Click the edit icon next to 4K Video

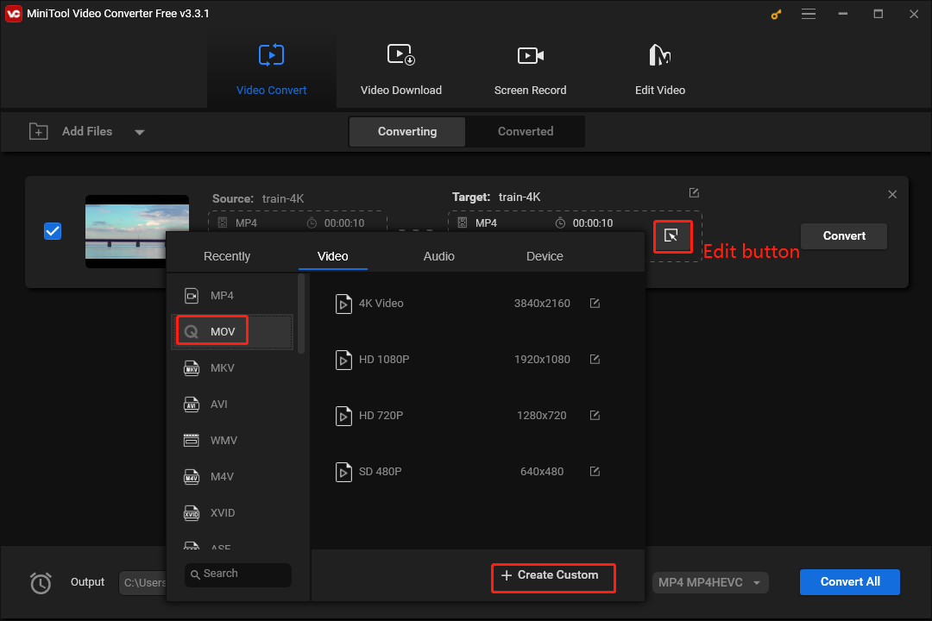click(595, 303)
